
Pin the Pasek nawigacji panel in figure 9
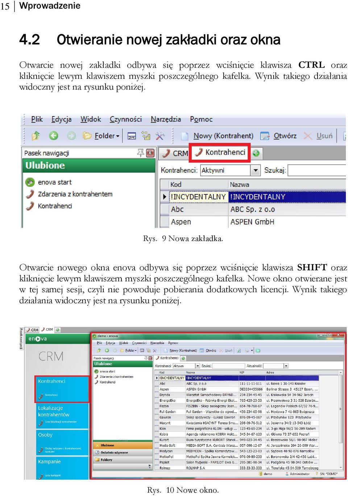click(141, 153)
